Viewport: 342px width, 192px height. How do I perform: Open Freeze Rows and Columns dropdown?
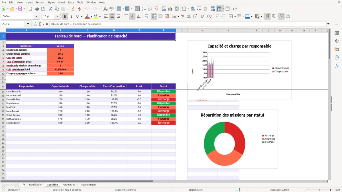[x=223, y=9]
